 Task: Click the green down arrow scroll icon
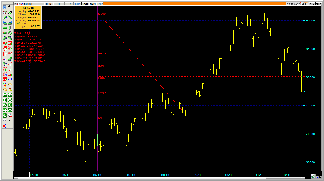pos(5,116)
